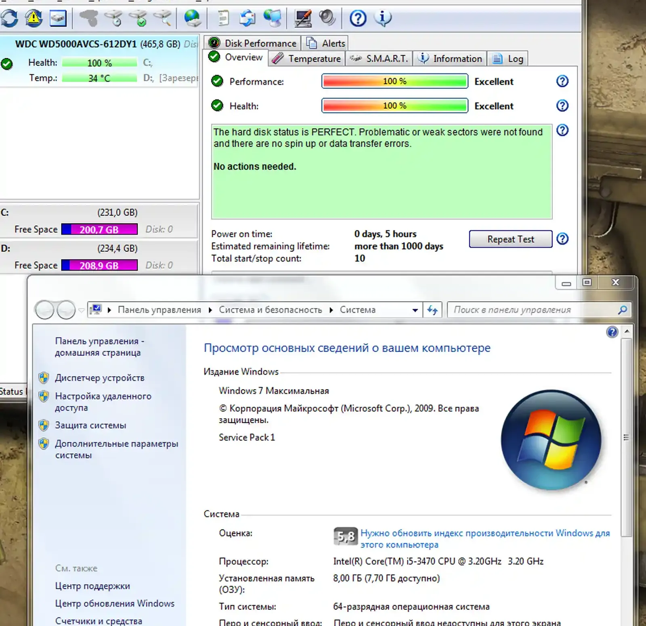
Task: Click the speaker sound toolbar icon
Action: [x=327, y=18]
